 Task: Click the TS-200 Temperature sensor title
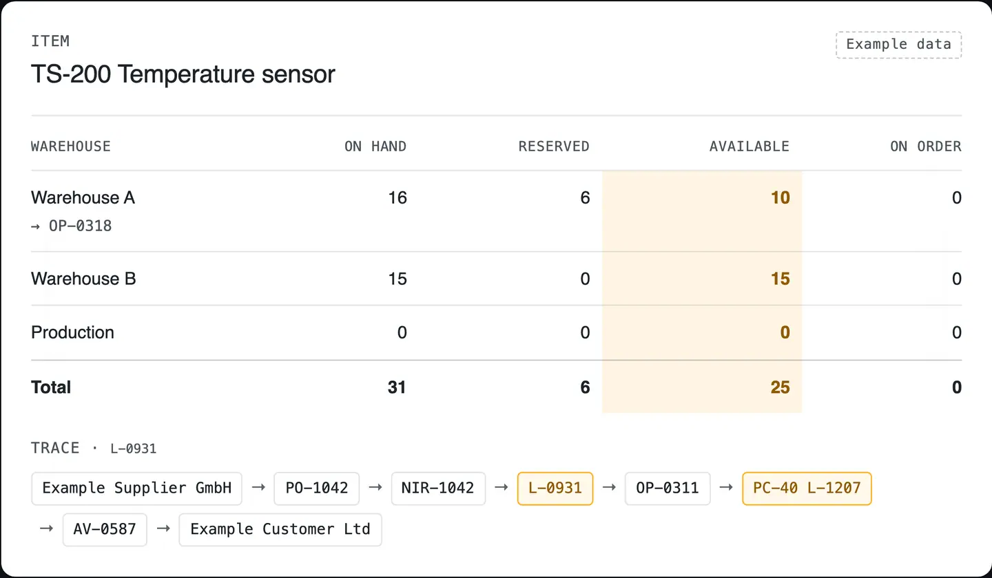pyautogui.click(x=183, y=74)
